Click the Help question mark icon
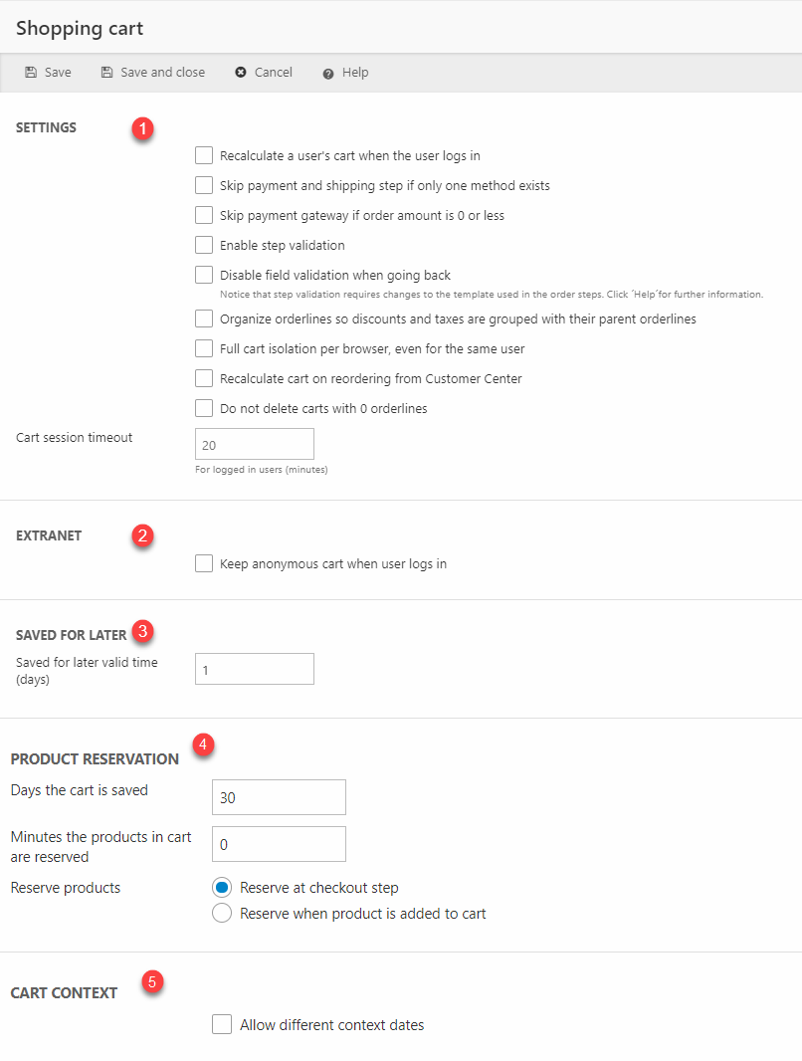 coord(328,74)
